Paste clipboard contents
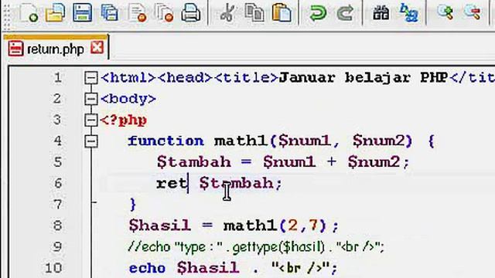 click(x=282, y=12)
